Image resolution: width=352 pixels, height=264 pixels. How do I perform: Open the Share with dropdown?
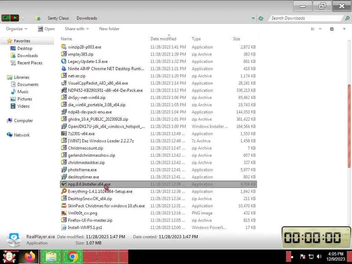(x=77, y=29)
